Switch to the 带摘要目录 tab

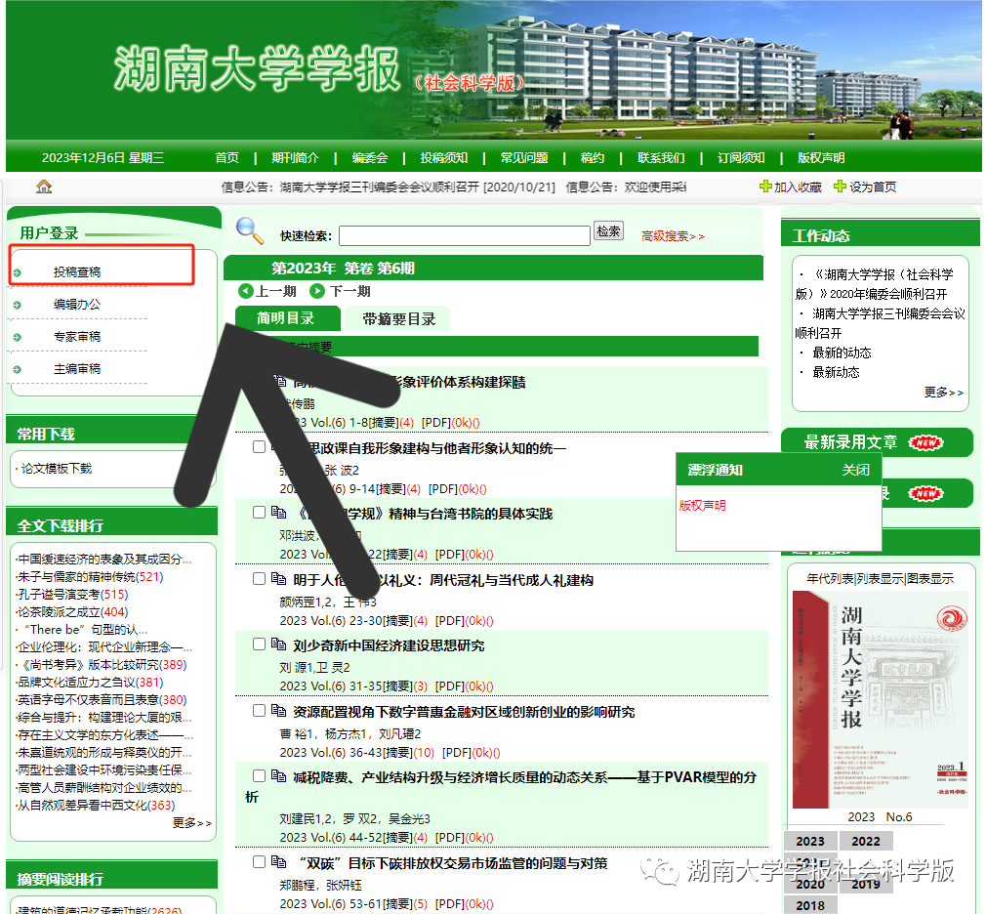coord(398,319)
